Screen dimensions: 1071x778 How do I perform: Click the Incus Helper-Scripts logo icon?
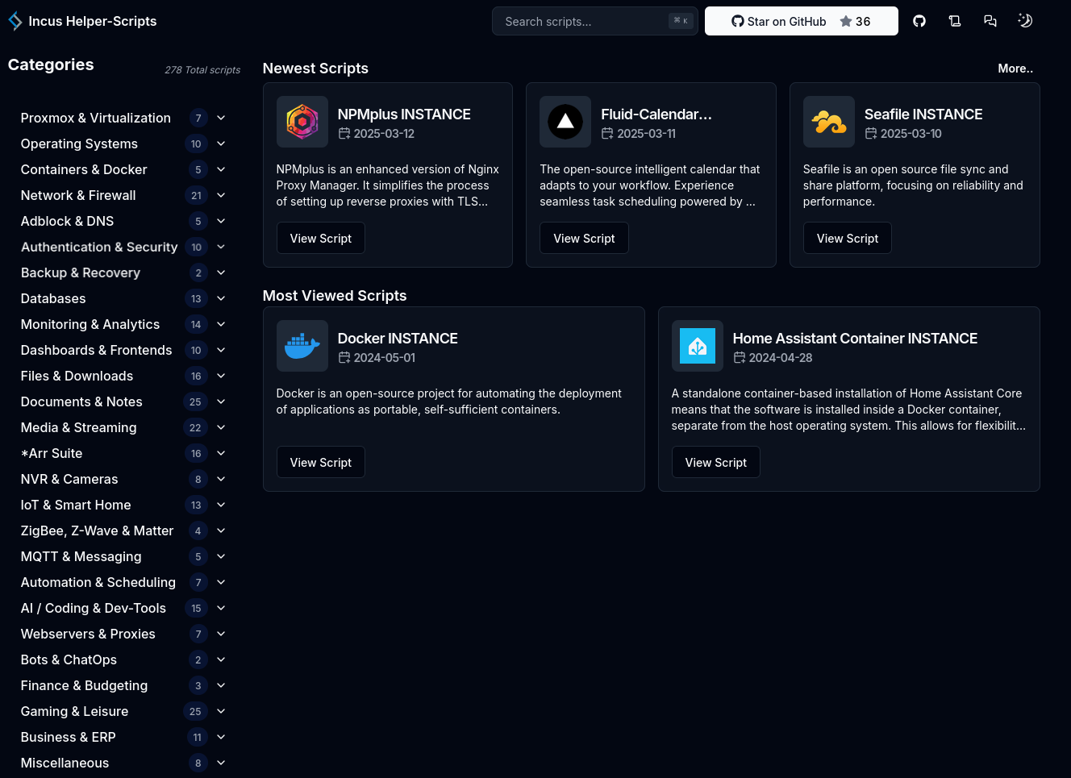(15, 21)
